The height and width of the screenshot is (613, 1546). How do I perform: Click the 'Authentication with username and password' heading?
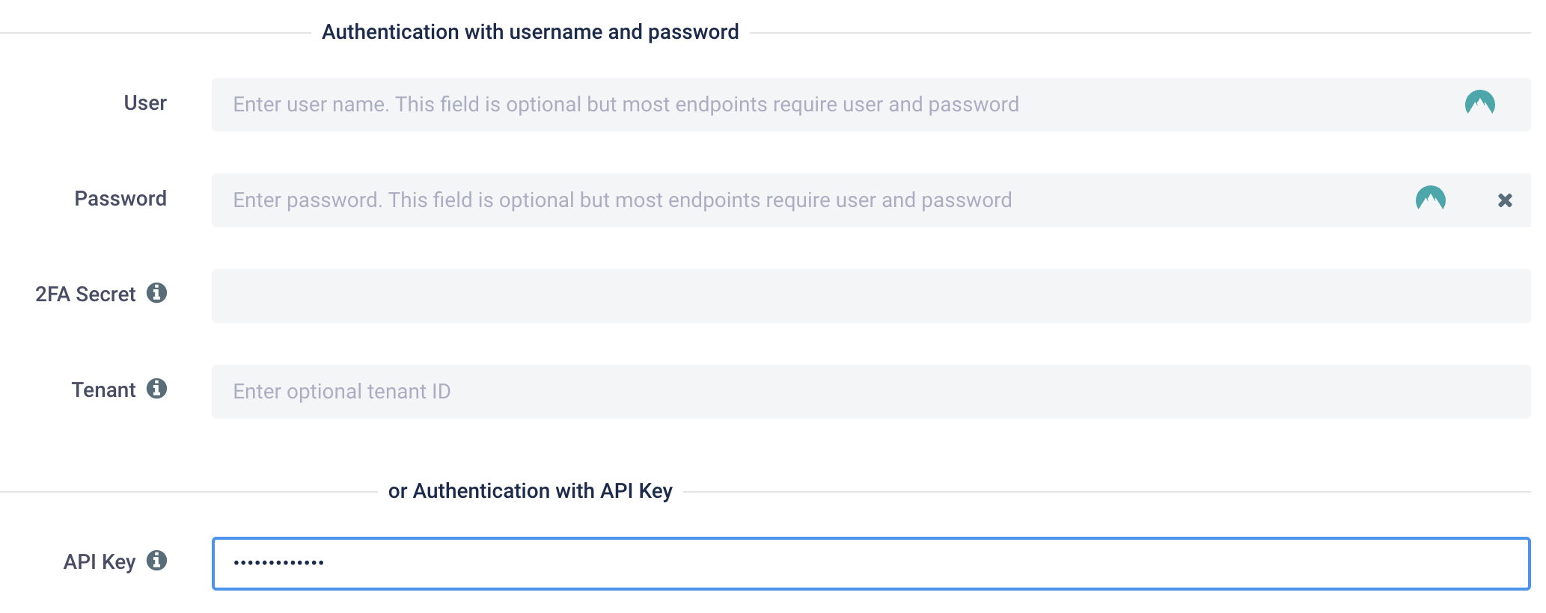tap(531, 32)
